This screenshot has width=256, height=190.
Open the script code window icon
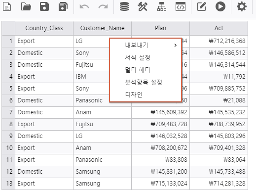181,6
